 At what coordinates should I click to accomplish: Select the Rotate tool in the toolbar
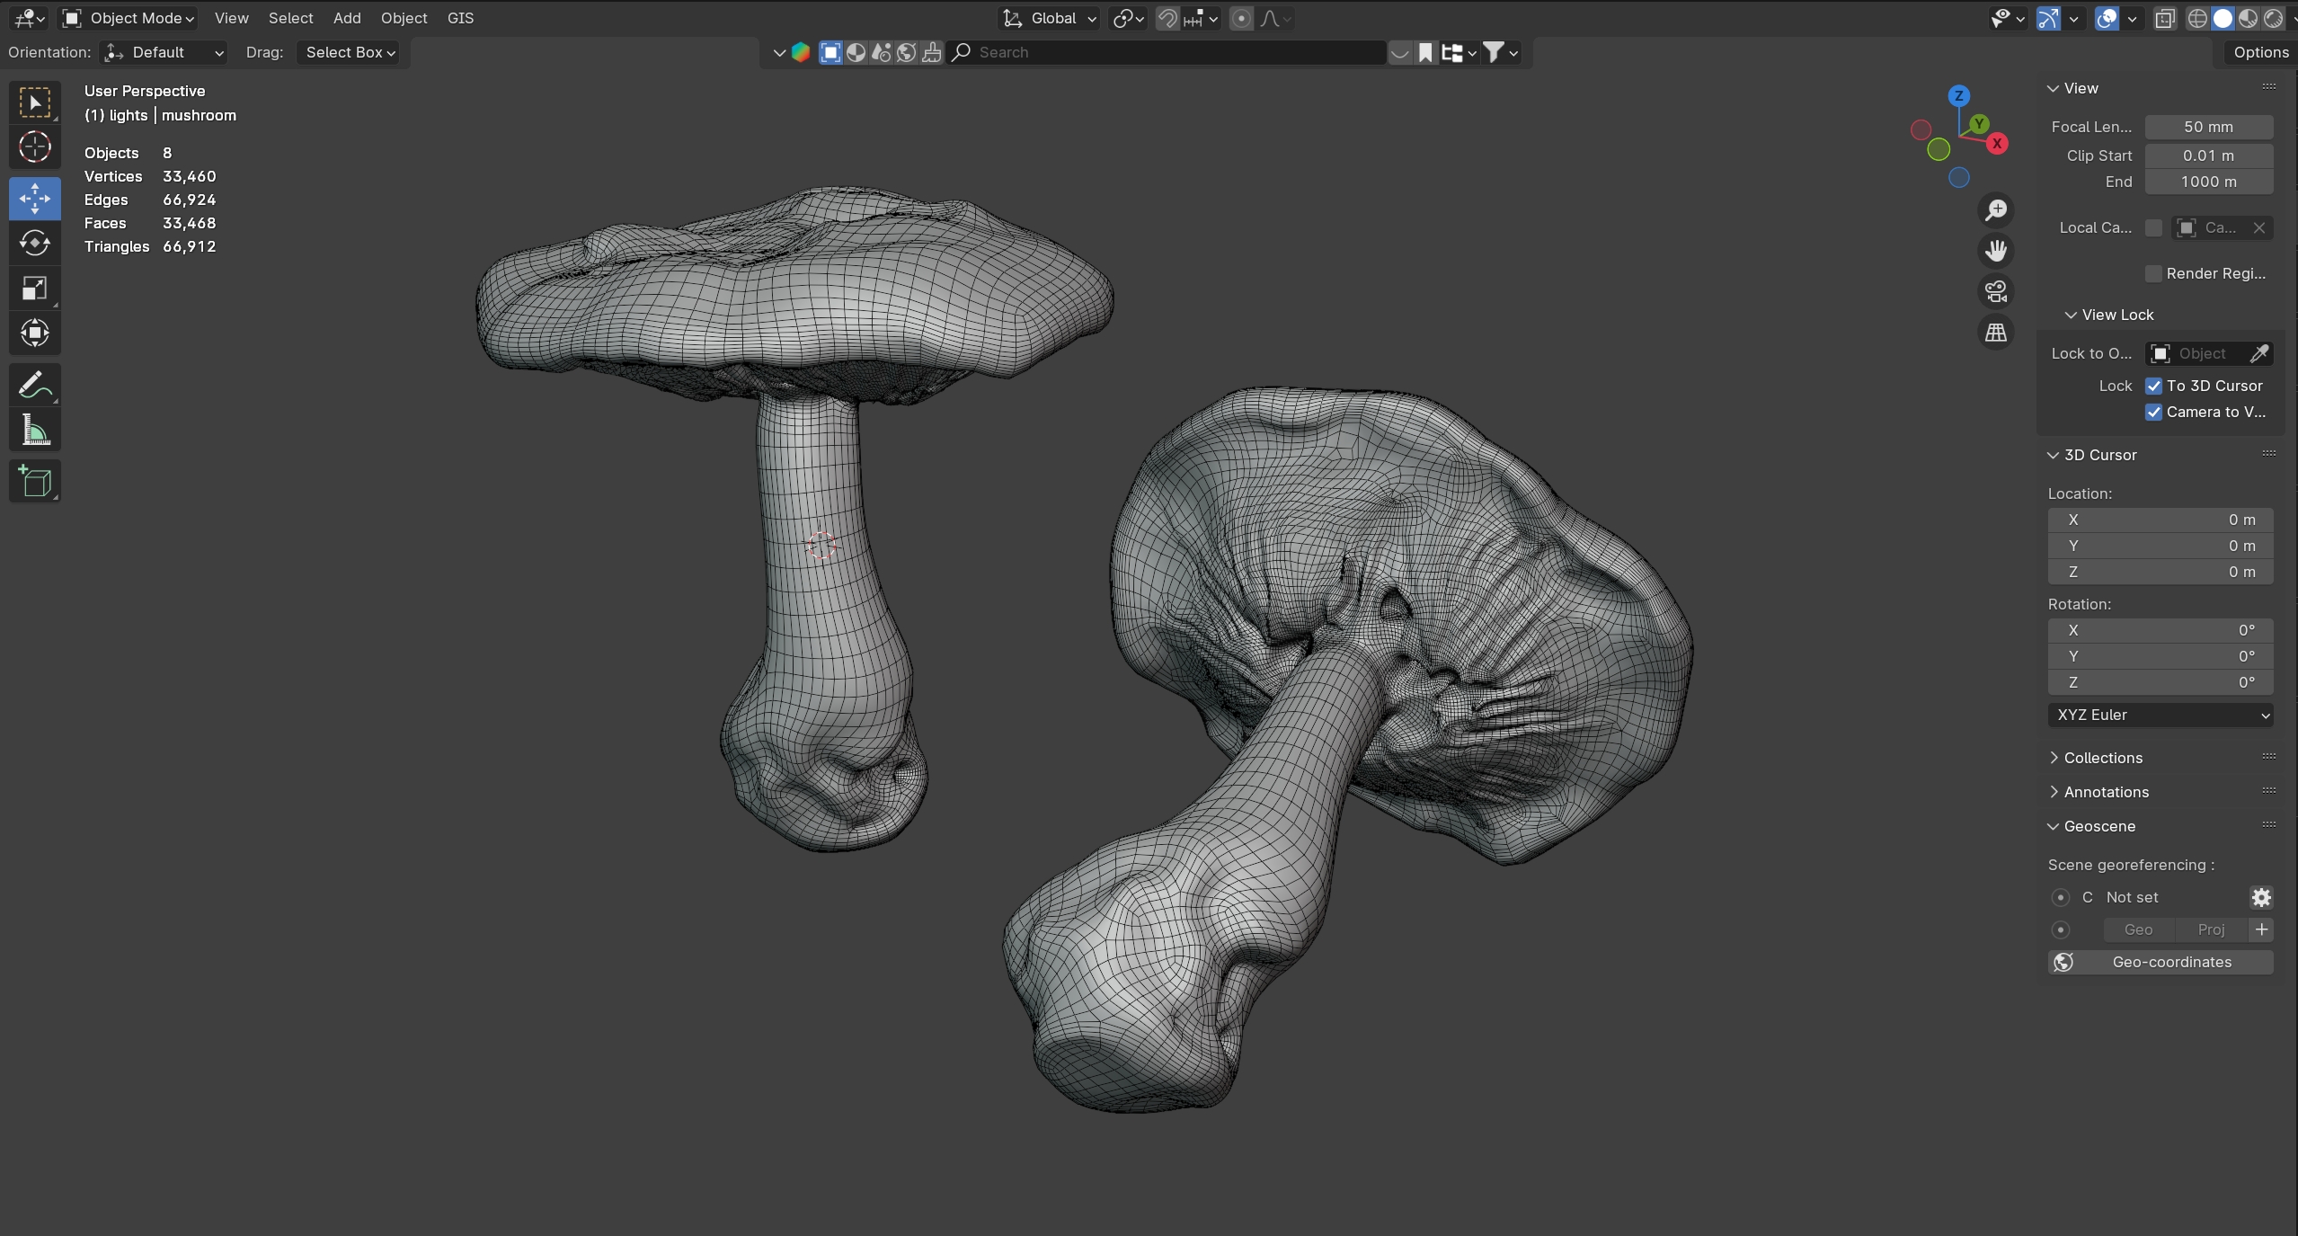tap(34, 243)
